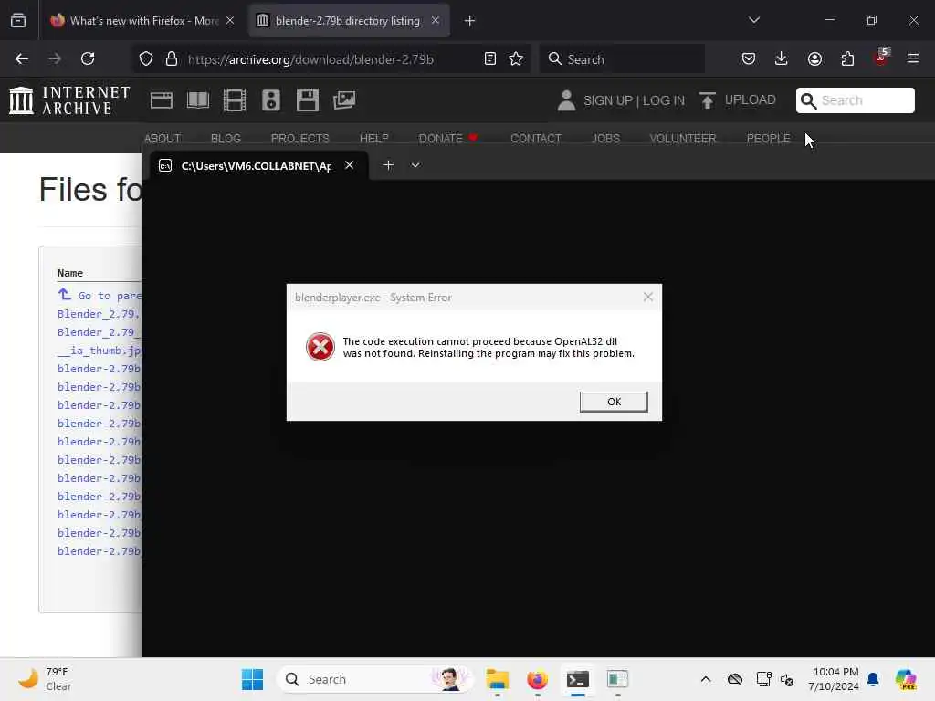Open Terminal from the taskbar
Viewport: 935px width, 701px height.
577,679
